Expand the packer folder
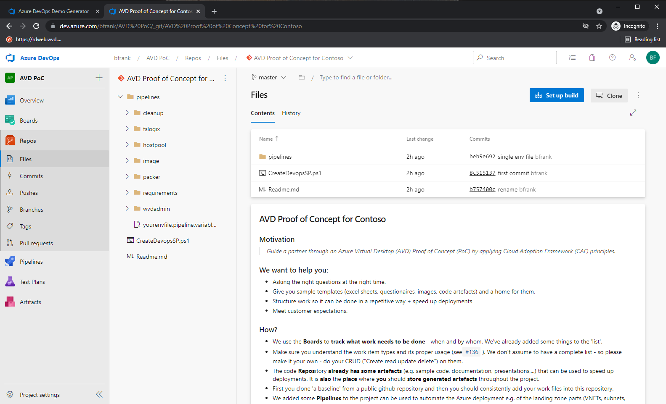The image size is (666, 404). coord(127,176)
